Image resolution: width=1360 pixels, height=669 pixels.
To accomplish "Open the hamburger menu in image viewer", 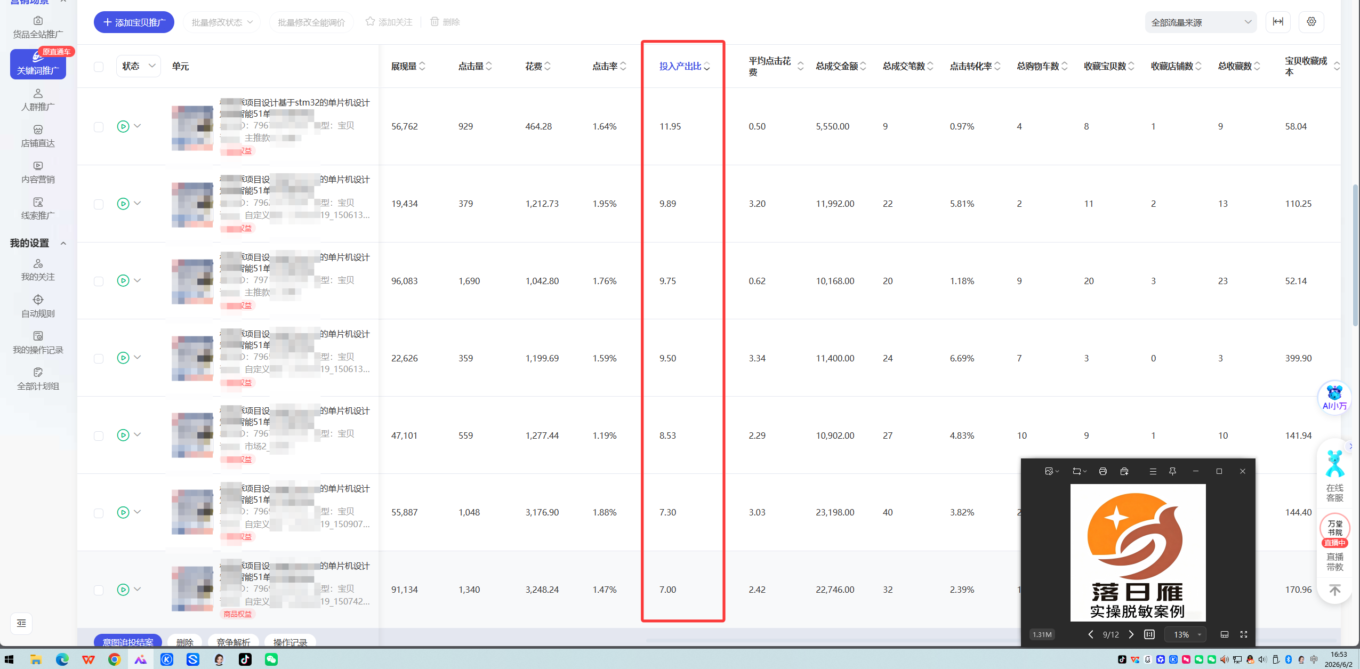I will click(x=1153, y=471).
